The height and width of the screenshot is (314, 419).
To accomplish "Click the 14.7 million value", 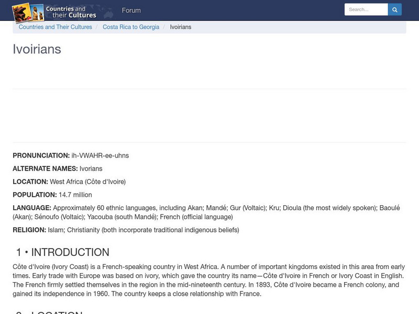I will point(75,195).
